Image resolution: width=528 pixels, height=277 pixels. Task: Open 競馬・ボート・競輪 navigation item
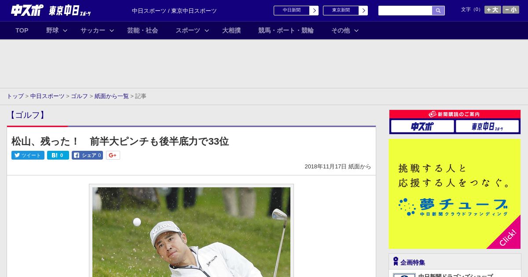pos(286,30)
